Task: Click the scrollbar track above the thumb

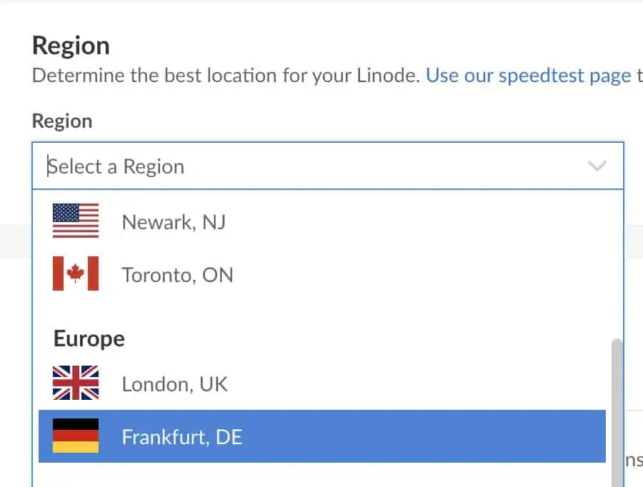Action: 617,271
